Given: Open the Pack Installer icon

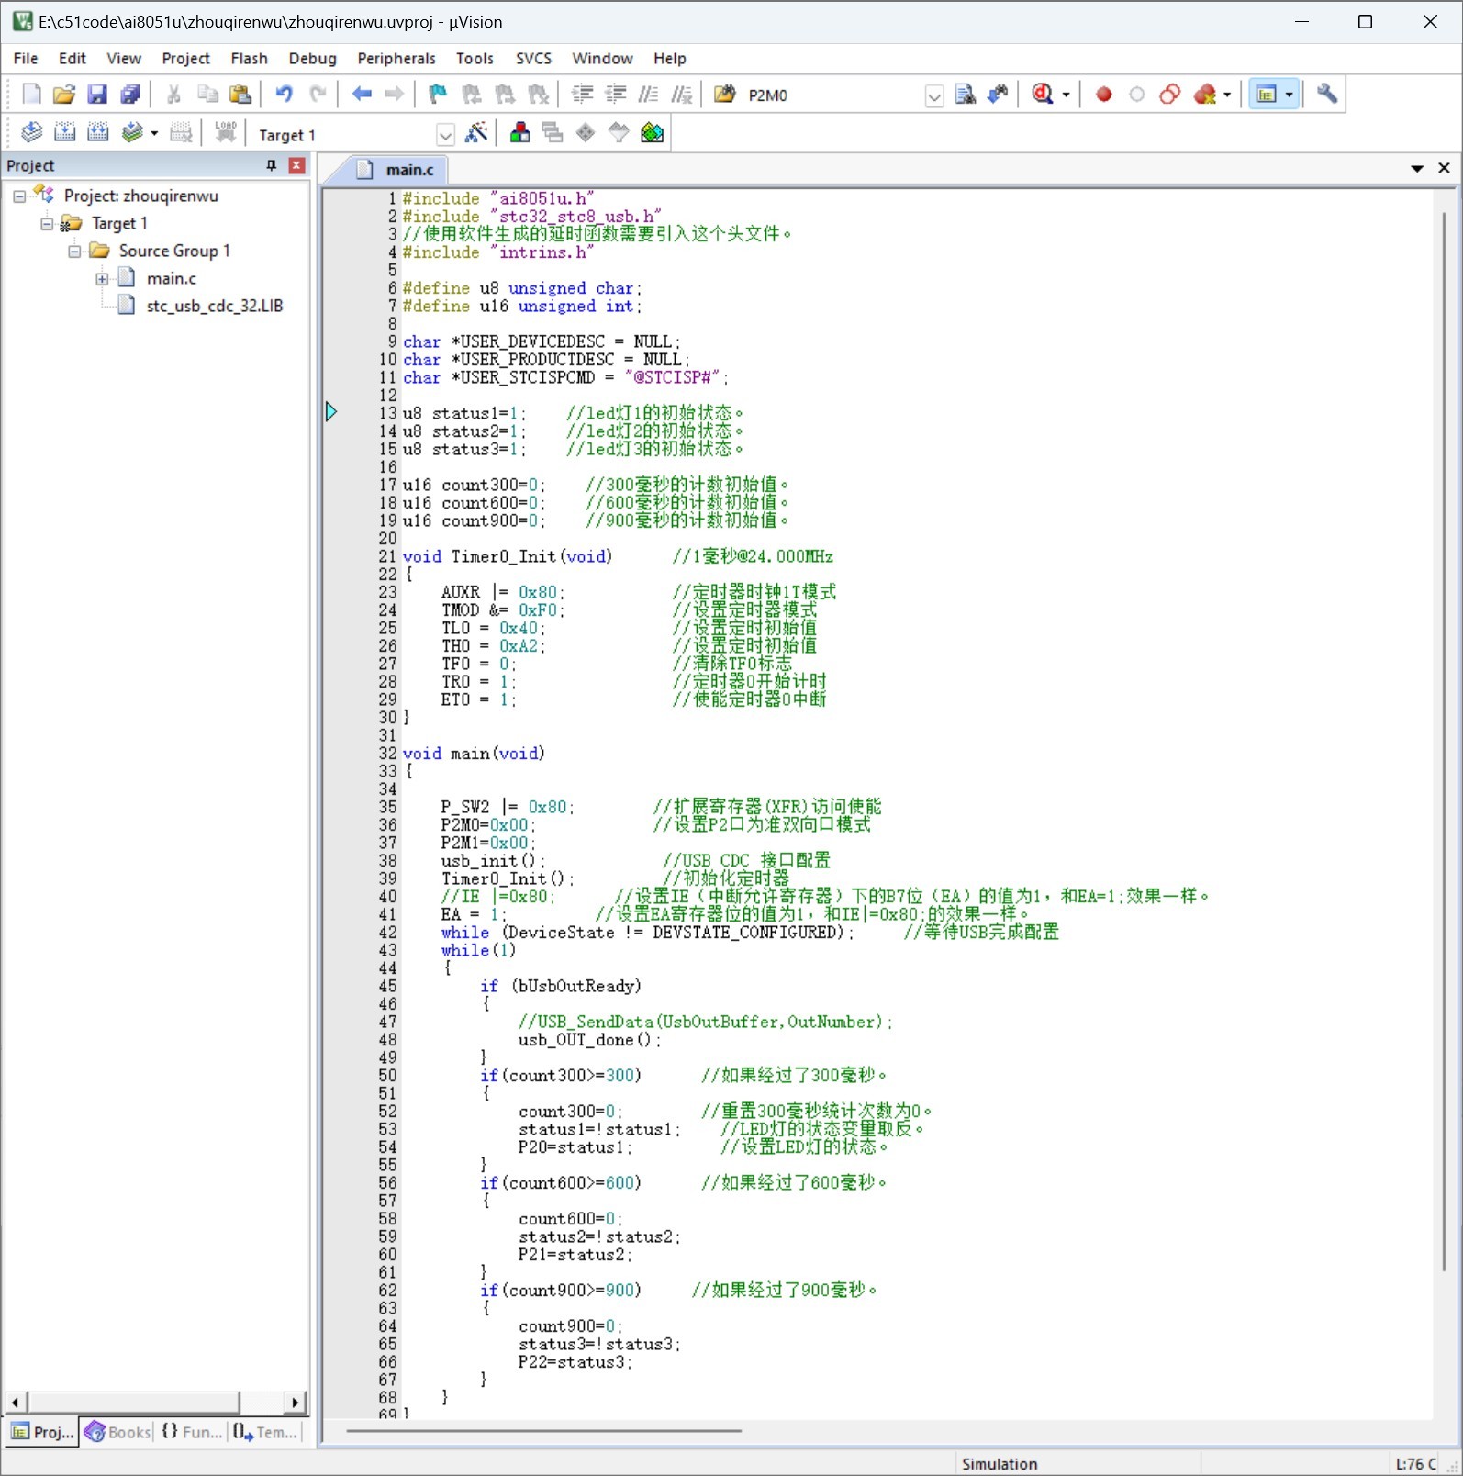Looking at the screenshot, I should (652, 132).
